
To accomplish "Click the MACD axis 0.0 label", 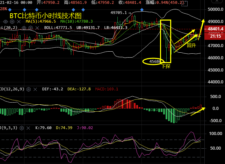I will coord(216,109).
